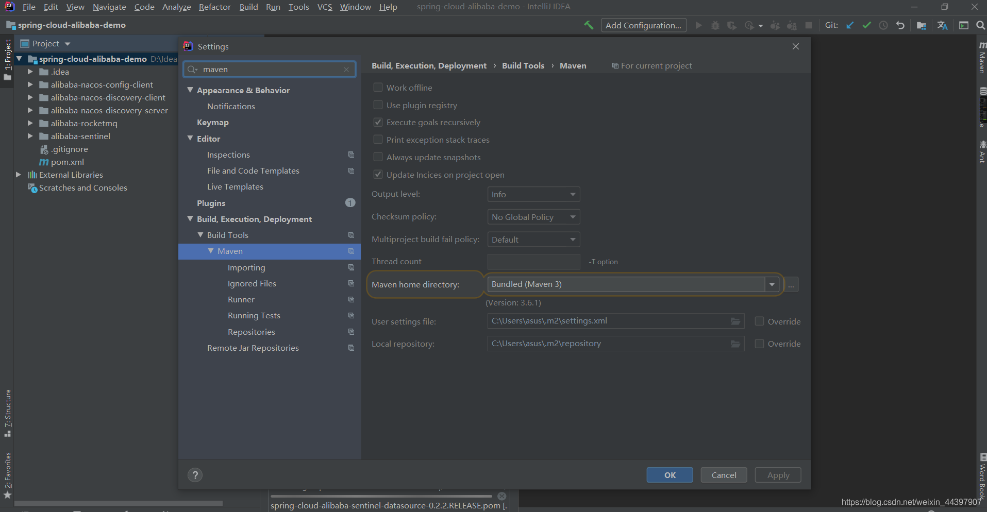Check Override for User settings file
The image size is (987, 512).
coord(759,321)
